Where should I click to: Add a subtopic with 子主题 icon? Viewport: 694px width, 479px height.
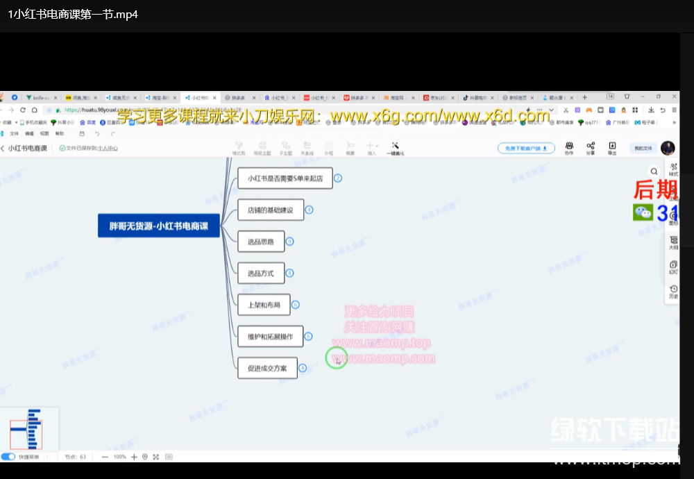(x=285, y=149)
